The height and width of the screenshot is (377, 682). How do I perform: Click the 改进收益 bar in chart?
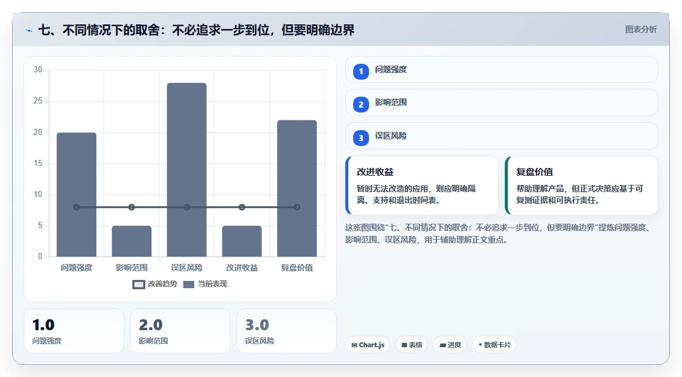(x=242, y=241)
